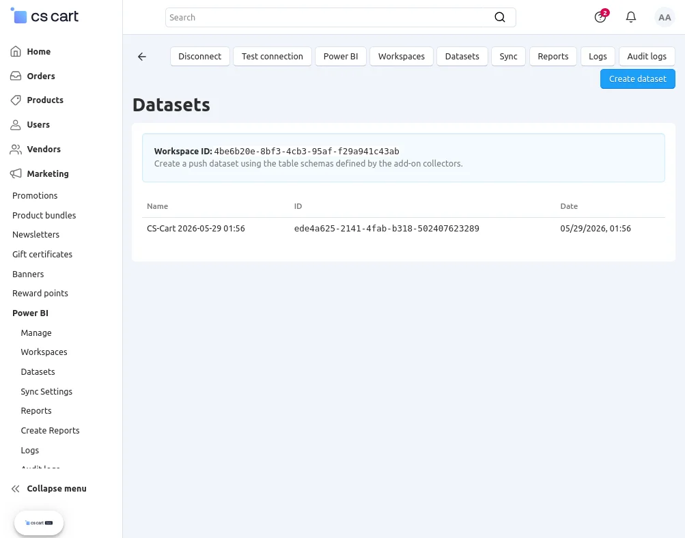
Task: Click the Create dataset button
Action: pyautogui.click(x=638, y=79)
